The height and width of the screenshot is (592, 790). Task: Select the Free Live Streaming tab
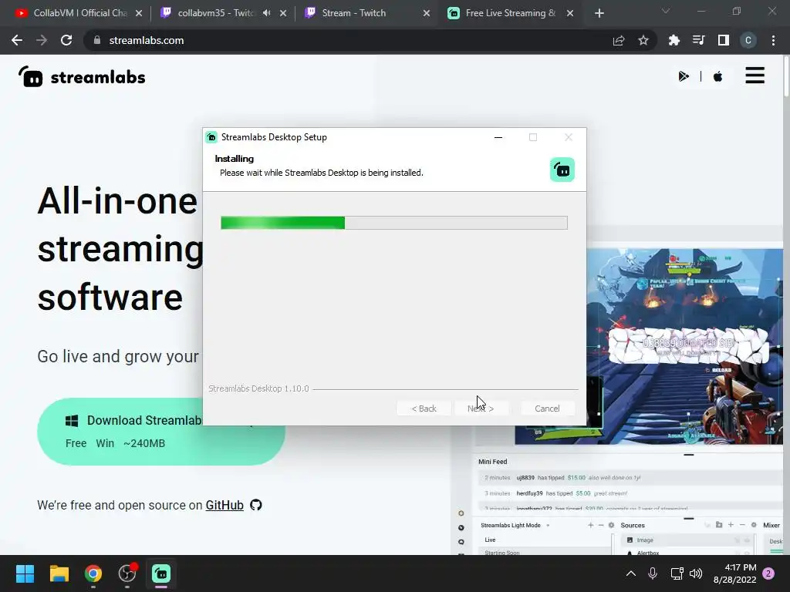point(510,13)
